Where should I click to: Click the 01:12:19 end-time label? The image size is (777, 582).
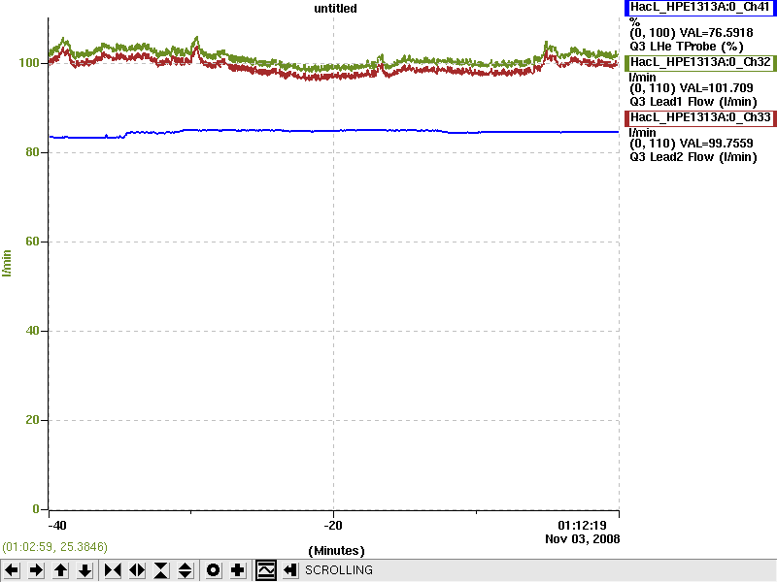[x=582, y=526]
